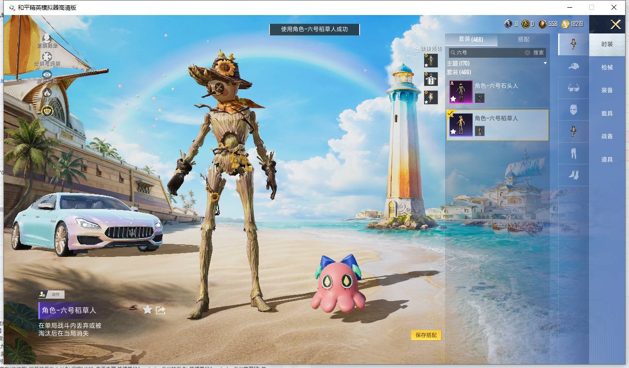This screenshot has height=368, width=629.
Task: Toggle the 展示设置 eye icon
Action: [47, 74]
